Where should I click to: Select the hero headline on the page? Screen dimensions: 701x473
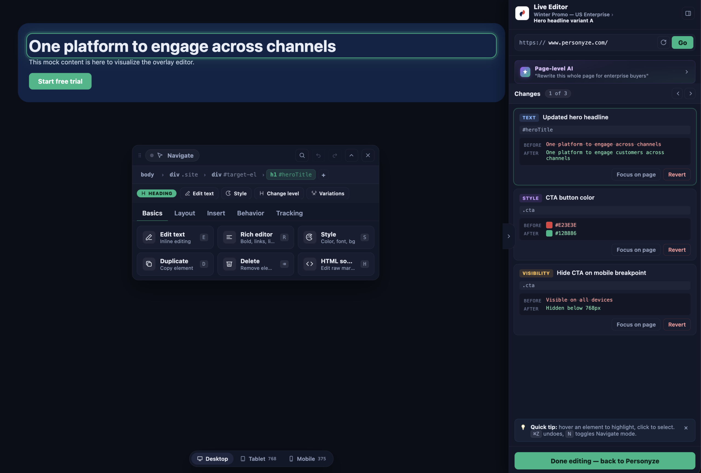point(261,46)
